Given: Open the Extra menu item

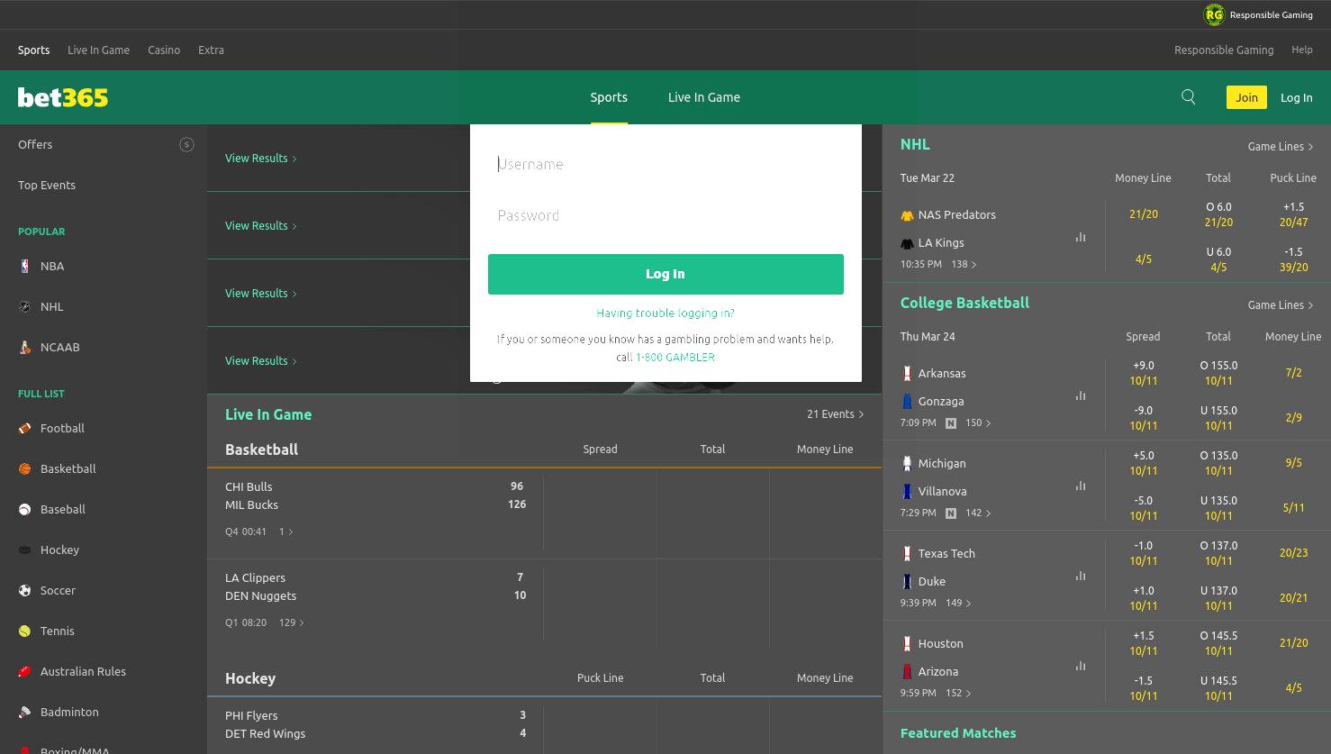Looking at the screenshot, I should click(211, 50).
